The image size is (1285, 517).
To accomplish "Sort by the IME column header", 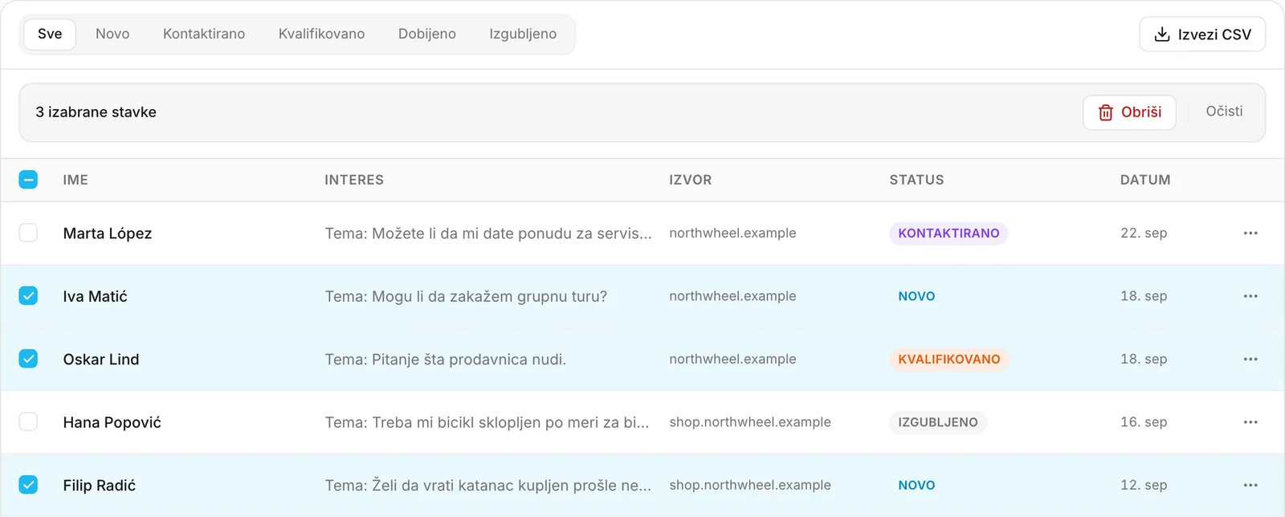I will [75, 180].
